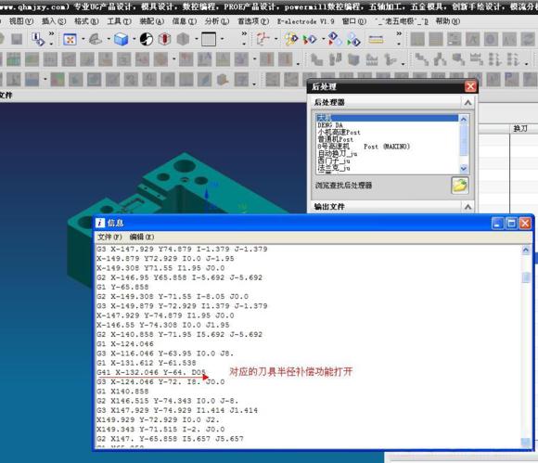The height and width of the screenshot is (463, 538).
Task: Click the info window title icon
Action: (100, 223)
